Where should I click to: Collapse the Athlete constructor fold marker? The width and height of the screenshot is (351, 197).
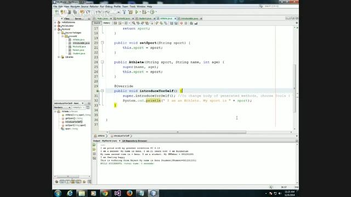(x=103, y=62)
